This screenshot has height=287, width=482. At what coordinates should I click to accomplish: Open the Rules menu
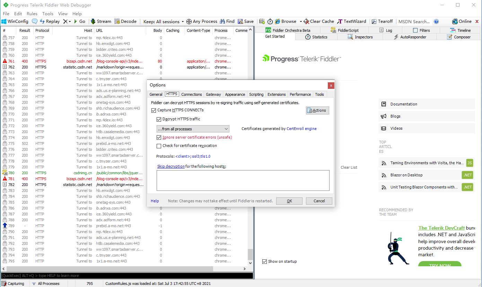[x=32, y=14]
